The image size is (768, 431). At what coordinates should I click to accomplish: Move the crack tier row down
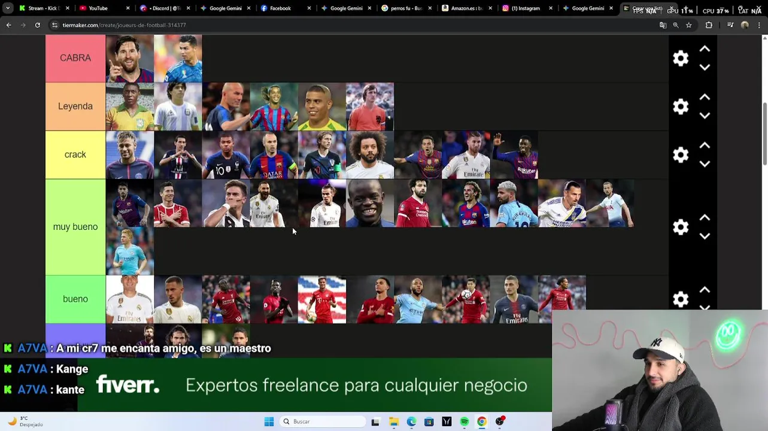705,163
